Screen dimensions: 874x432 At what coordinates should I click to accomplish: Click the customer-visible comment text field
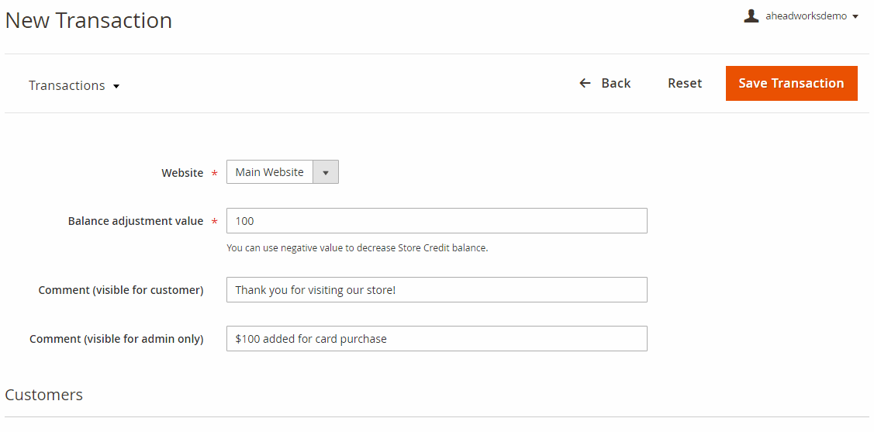pyautogui.click(x=437, y=290)
